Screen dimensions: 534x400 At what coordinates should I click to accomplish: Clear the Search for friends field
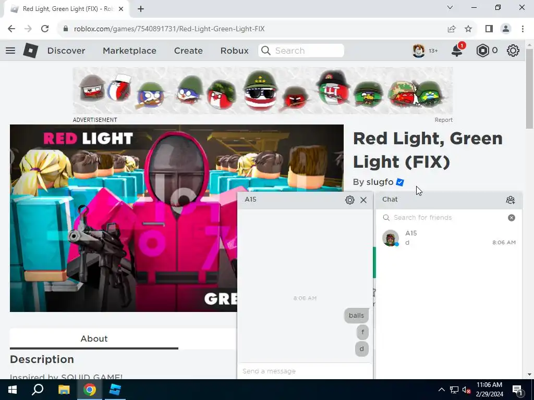[511, 218]
